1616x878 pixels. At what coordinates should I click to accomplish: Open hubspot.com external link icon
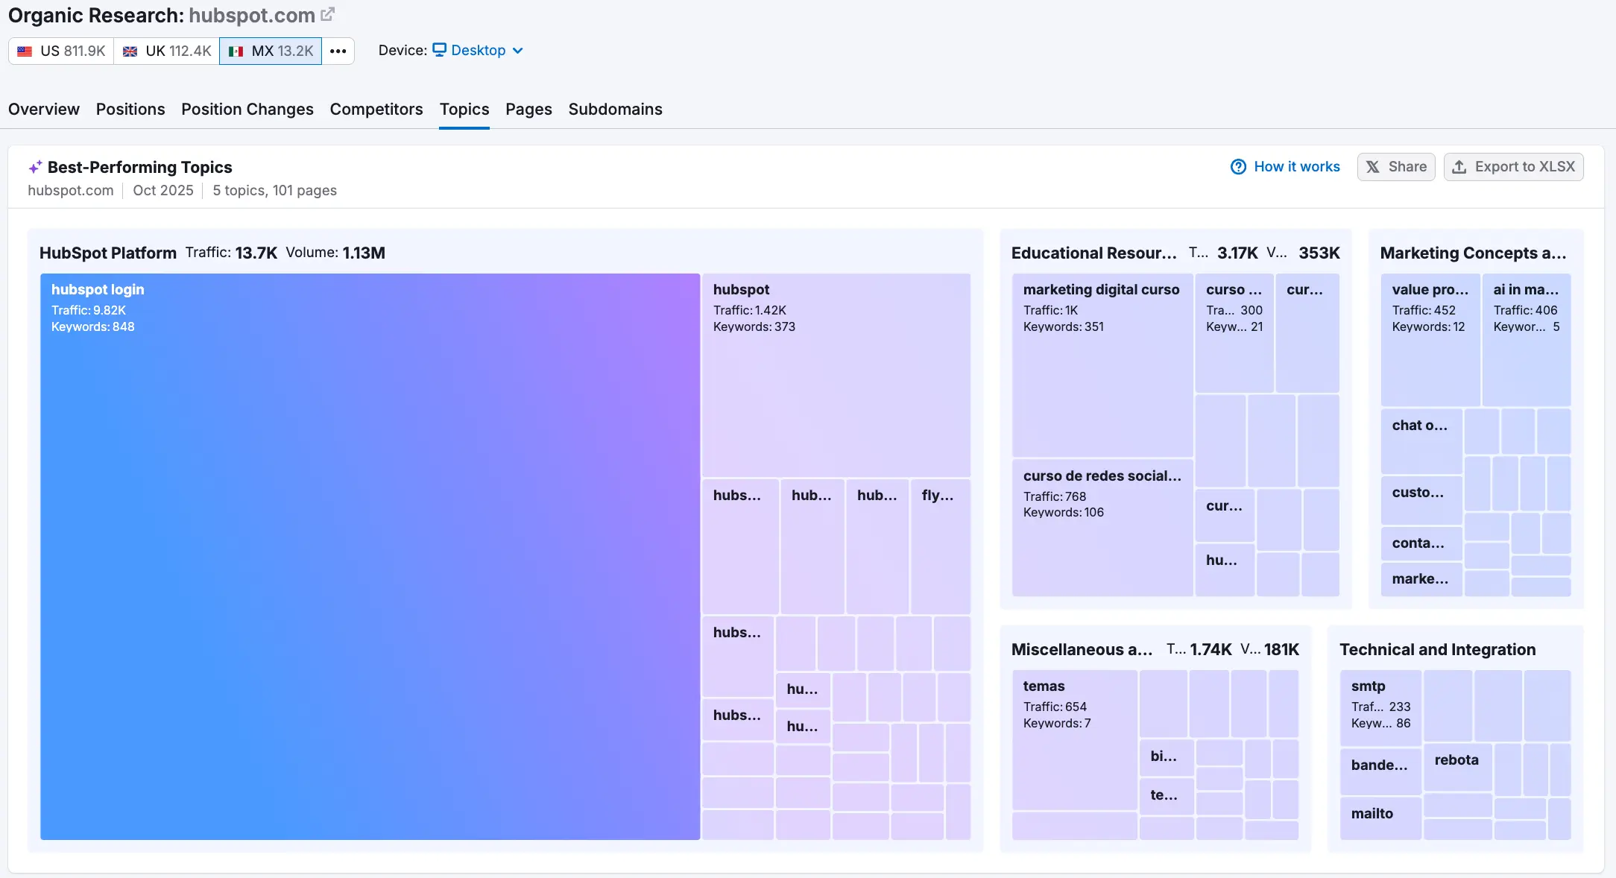tap(327, 14)
